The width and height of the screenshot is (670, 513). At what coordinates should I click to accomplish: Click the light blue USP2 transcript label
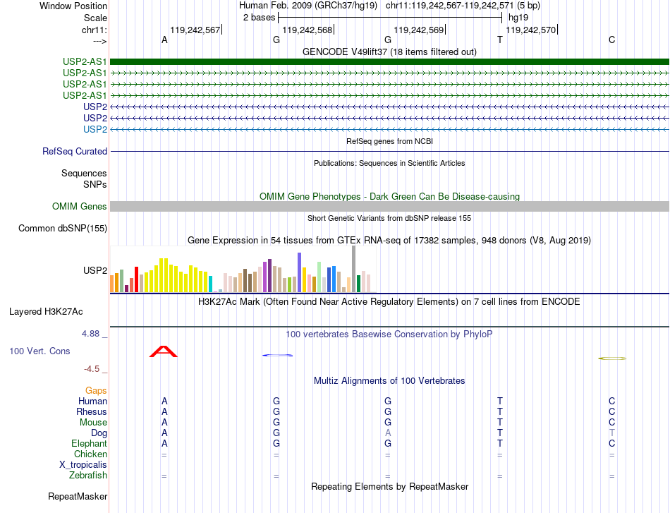[x=95, y=129]
